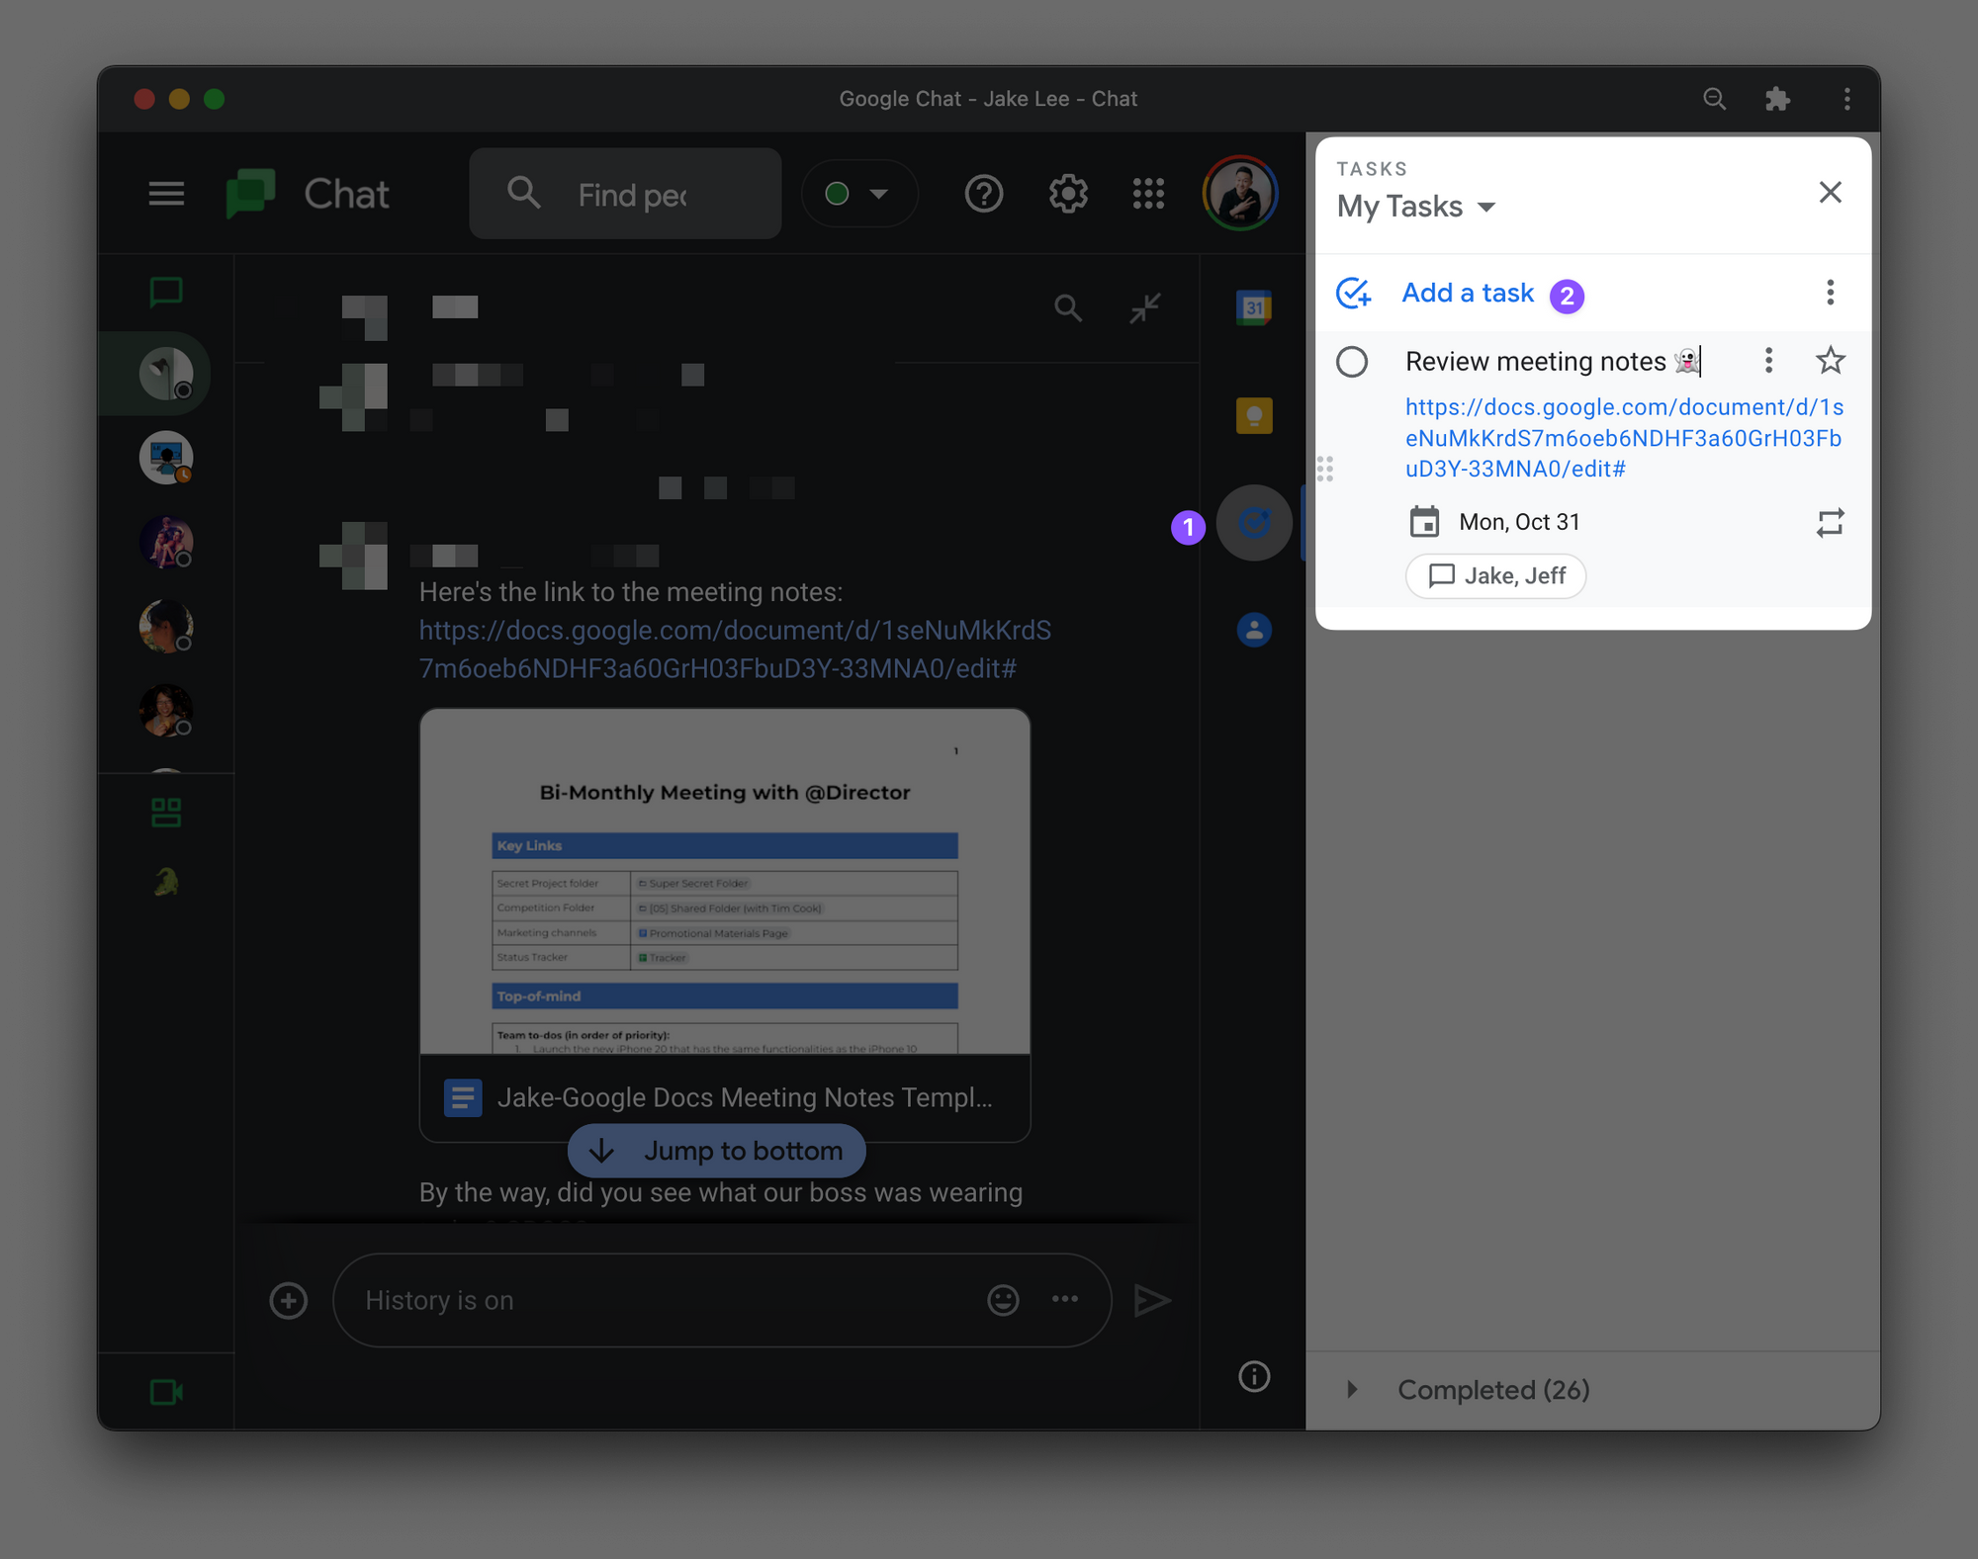Screen dimensions: 1978x1559
Task: Open the Google apps grid
Action: [1148, 194]
